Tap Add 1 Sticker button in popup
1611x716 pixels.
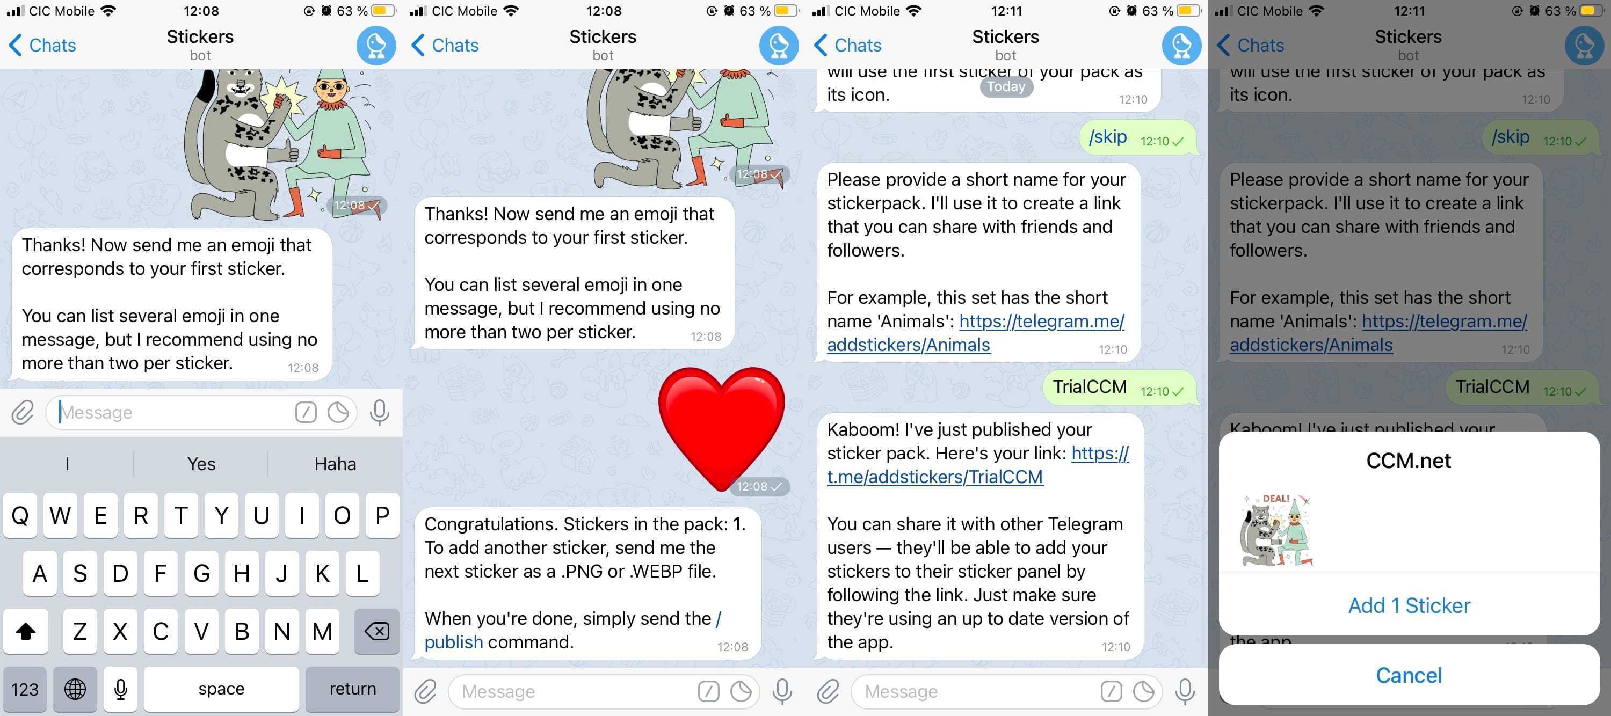[x=1409, y=605]
